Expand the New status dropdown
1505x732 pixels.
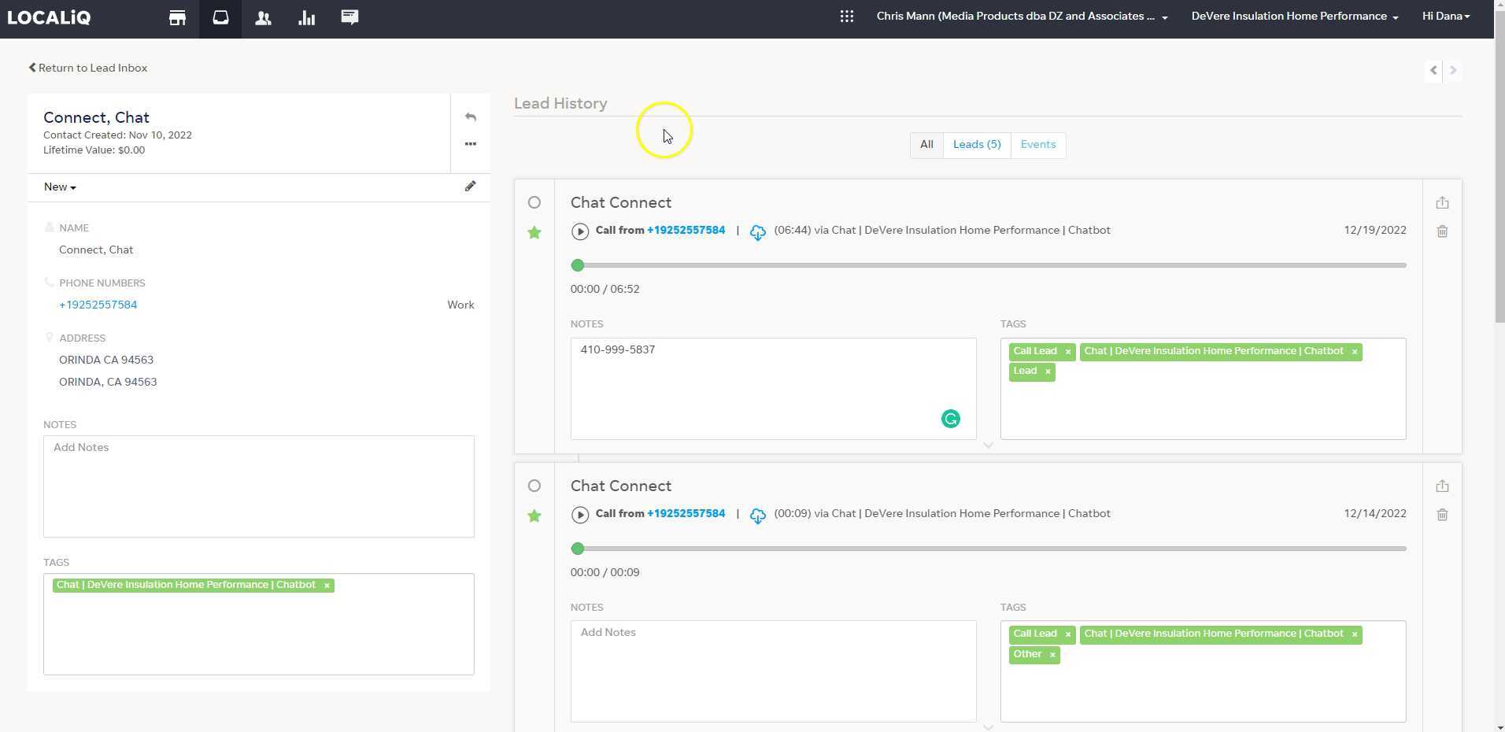click(x=60, y=187)
